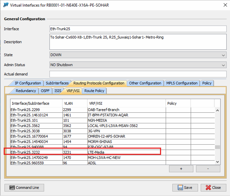Open the Route Policy sub-tab
This screenshot has height=196, width=230.
(94, 91)
